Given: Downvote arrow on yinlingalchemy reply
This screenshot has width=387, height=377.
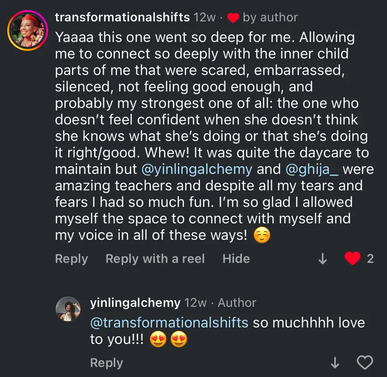Looking at the screenshot, I should [335, 363].
